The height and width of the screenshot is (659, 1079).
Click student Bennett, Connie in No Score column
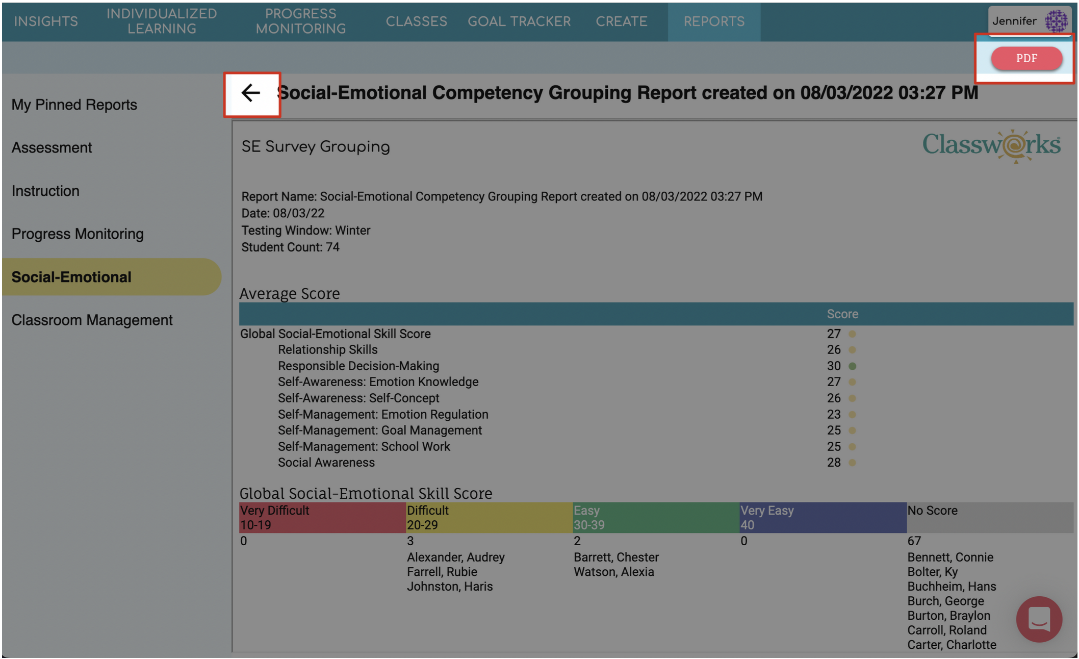(950, 557)
